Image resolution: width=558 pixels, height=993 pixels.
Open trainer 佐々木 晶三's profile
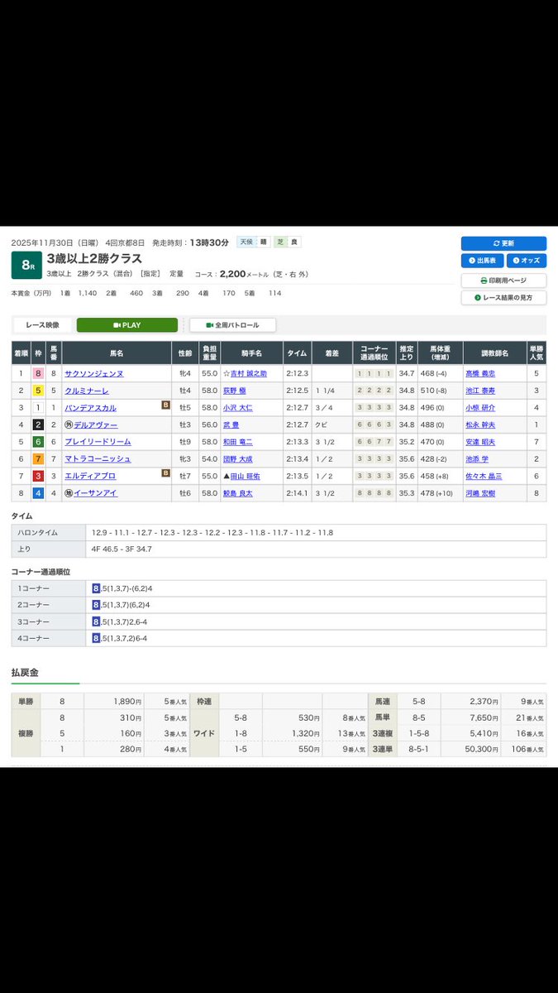coord(484,476)
